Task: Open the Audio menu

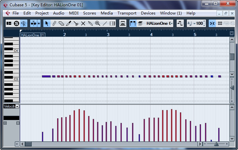Action: click(58, 13)
